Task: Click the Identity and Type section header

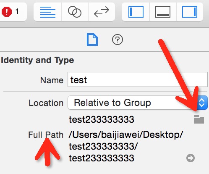Action: click(37, 61)
